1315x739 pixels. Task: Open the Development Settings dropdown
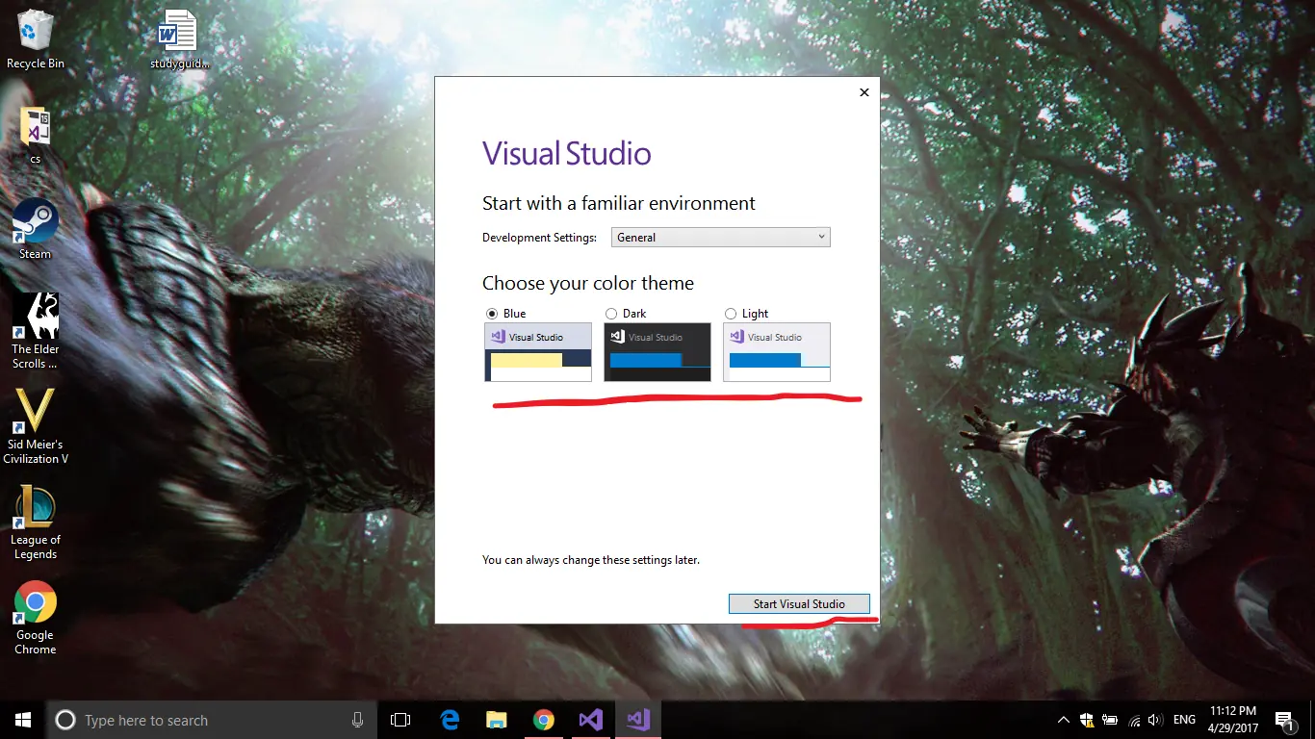click(721, 237)
